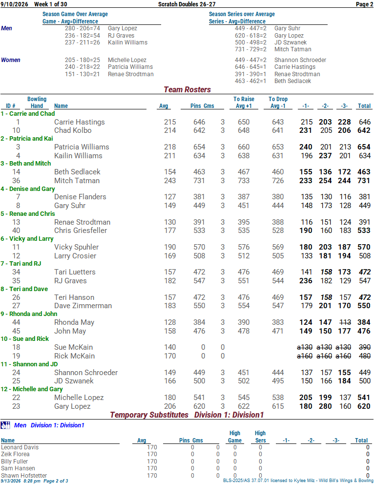Viewport: 375px width, 484px height.
Task: Select the '731 - 729=2' series entry for Mitch Tatman
Action: 250,49
